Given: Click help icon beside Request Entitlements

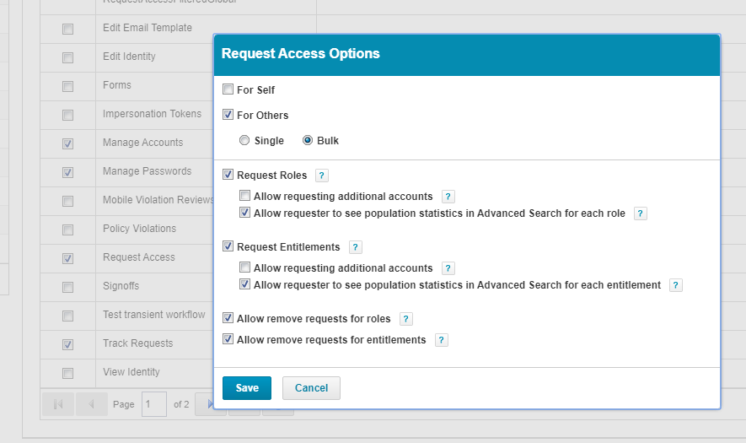Looking at the screenshot, I should click(x=355, y=247).
